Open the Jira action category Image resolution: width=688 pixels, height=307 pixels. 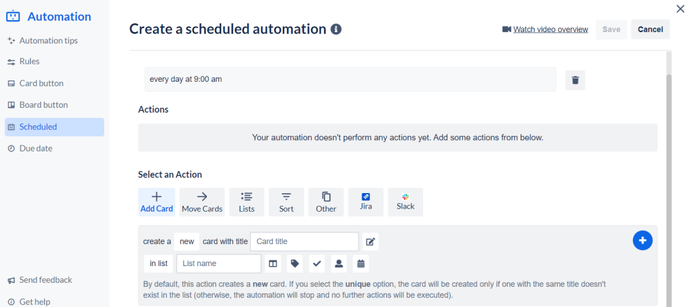(365, 202)
